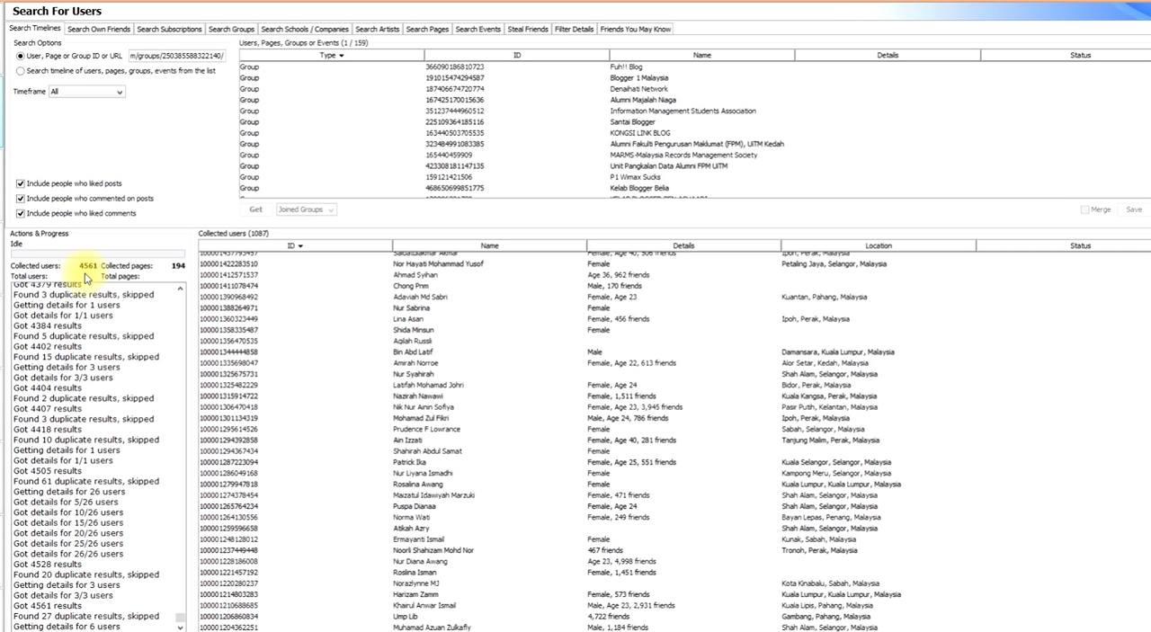The image size is (1151, 632).
Task: Select user Chong Pnm row
Action: tap(674, 286)
